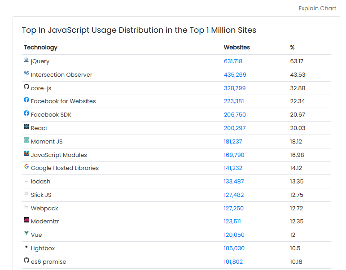
Task: Click the 12 percentage for Vue
Action: point(293,235)
